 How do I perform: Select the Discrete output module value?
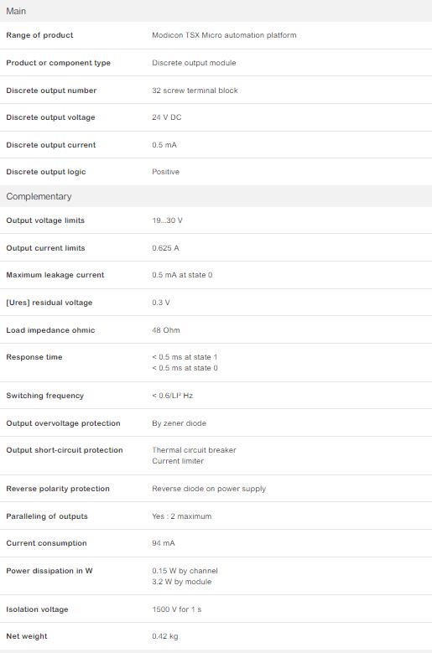click(194, 63)
